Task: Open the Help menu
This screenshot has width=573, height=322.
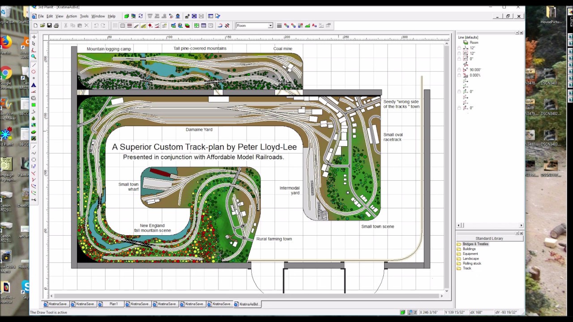Action: pos(111,16)
